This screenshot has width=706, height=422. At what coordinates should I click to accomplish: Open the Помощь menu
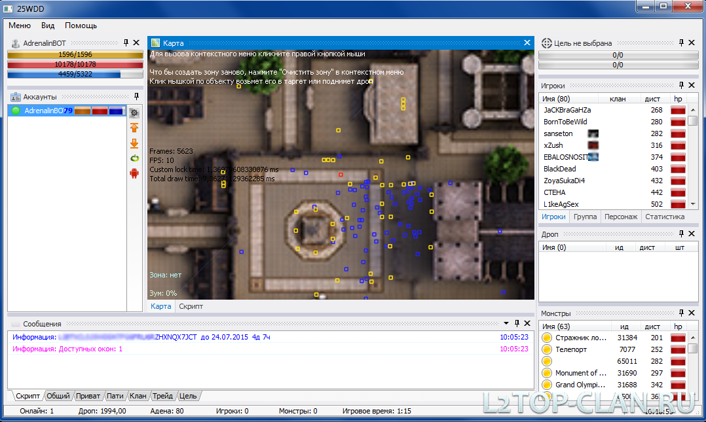click(x=81, y=26)
